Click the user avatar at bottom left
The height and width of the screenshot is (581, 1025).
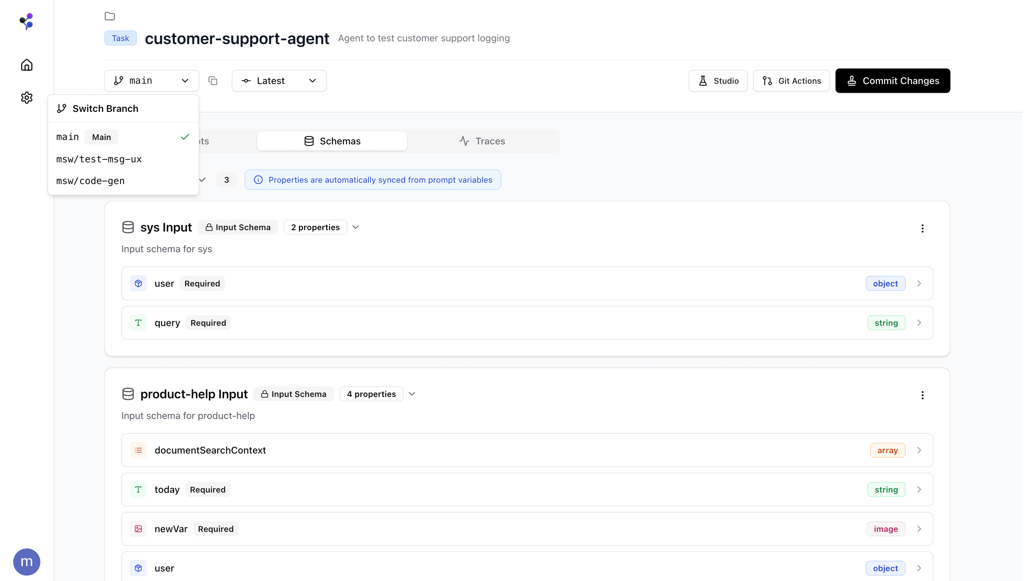click(26, 561)
